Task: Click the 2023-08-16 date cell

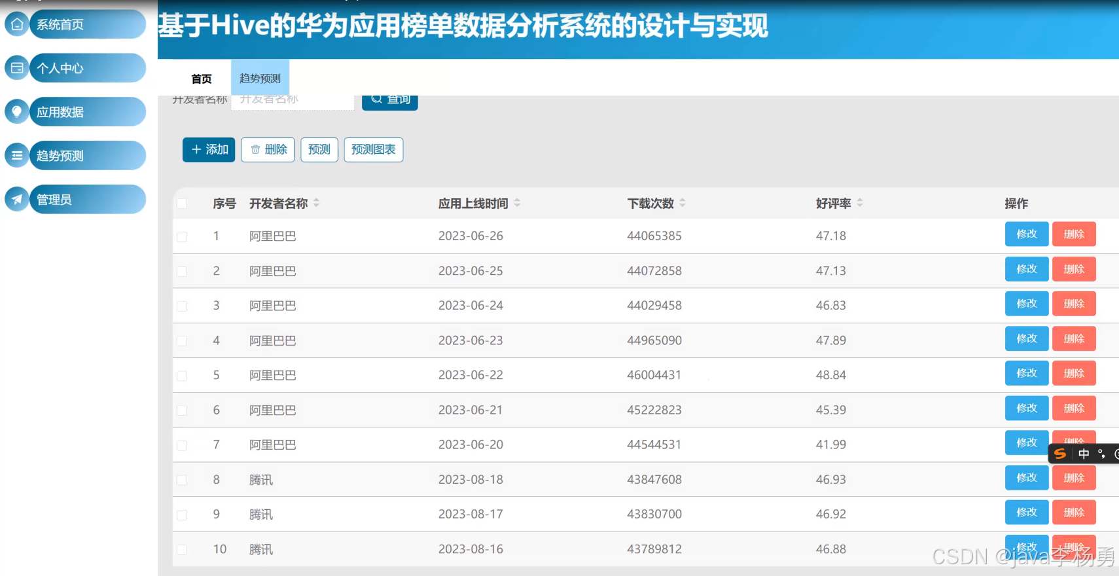Action: point(471,549)
